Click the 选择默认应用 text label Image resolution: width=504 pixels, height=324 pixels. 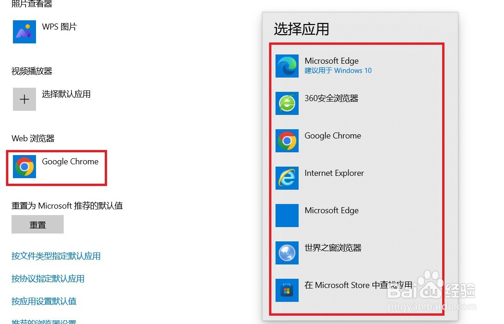coord(66,94)
